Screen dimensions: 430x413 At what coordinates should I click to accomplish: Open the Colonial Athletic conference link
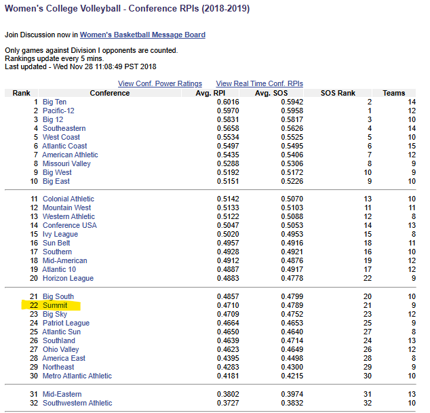(x=69, y=199)
